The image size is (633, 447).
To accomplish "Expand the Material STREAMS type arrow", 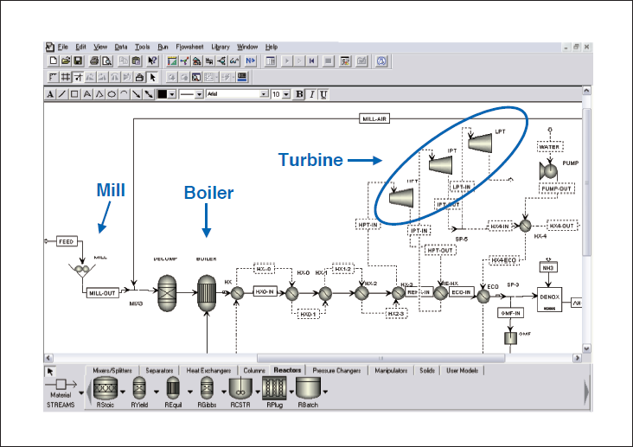I will (x=80, y=391).
